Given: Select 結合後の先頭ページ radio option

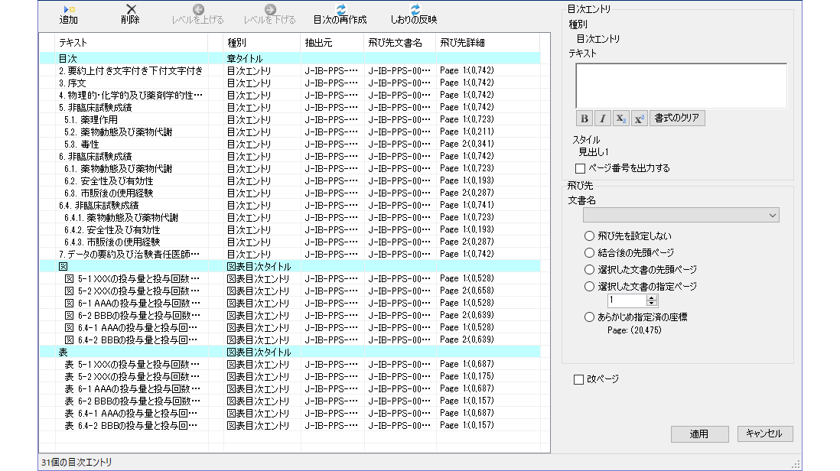Looking at the screenshot, I should 590,253.
